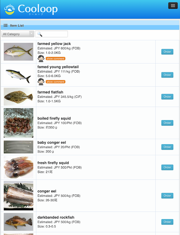Order the farmed flatfish

[x=167, y=97]
